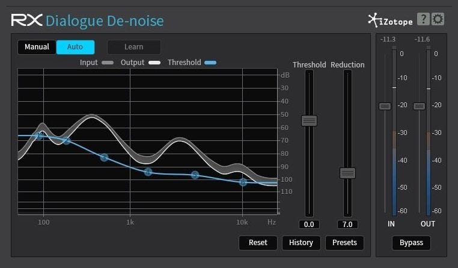Image resolution: width=458 pixels, height=268 pixels.
Task: Click the iZotope logo
Action: [x=390, y=20]
